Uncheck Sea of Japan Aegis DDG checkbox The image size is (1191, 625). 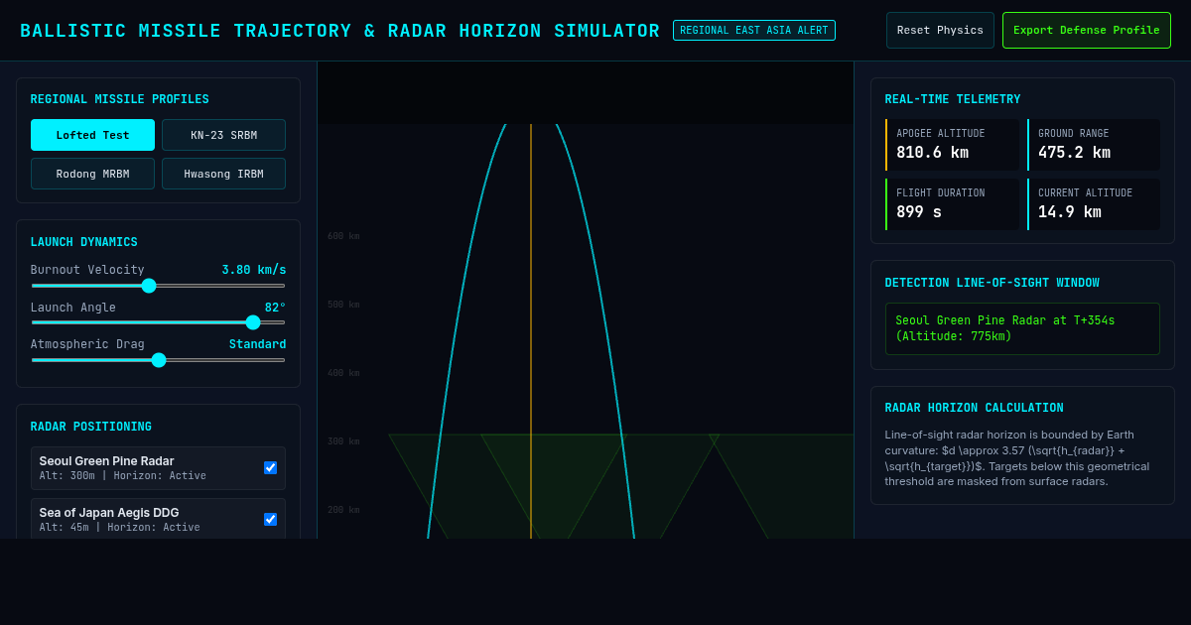[270, 520]
